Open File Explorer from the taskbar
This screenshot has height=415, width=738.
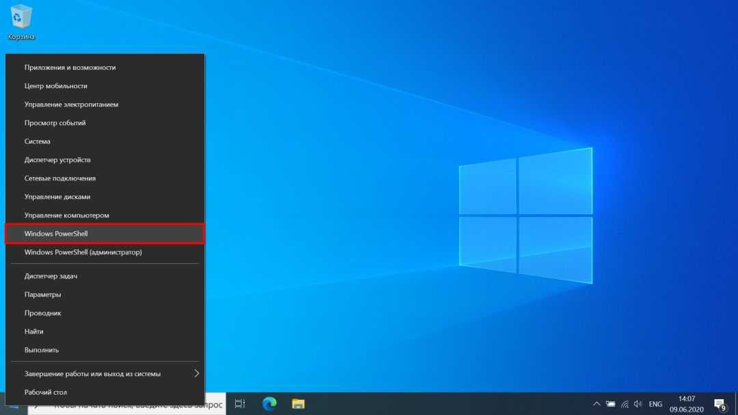tap(298, 403)
